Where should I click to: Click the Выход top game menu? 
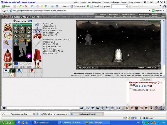(155, 14)
